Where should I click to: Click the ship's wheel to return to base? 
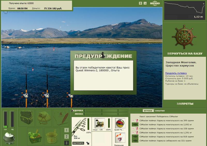pos(184,37)
